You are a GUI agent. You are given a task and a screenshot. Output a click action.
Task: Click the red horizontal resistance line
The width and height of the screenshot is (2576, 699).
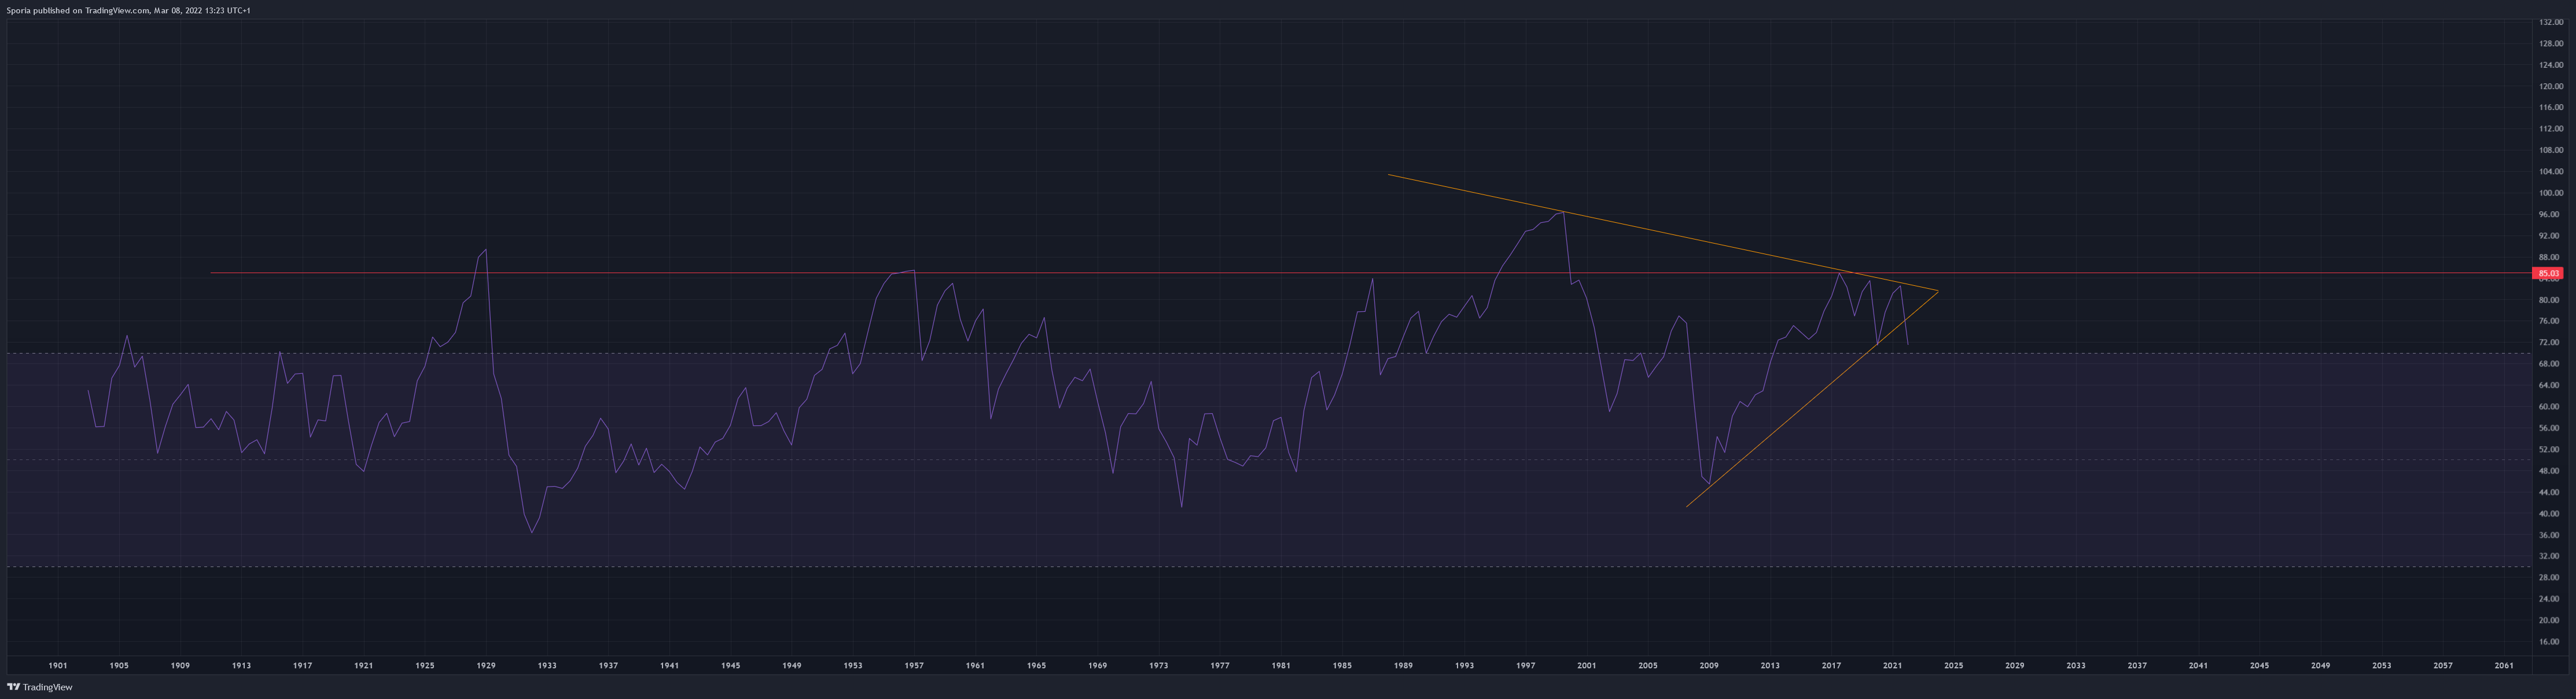pyautogui.click(x=1370, y=273)
